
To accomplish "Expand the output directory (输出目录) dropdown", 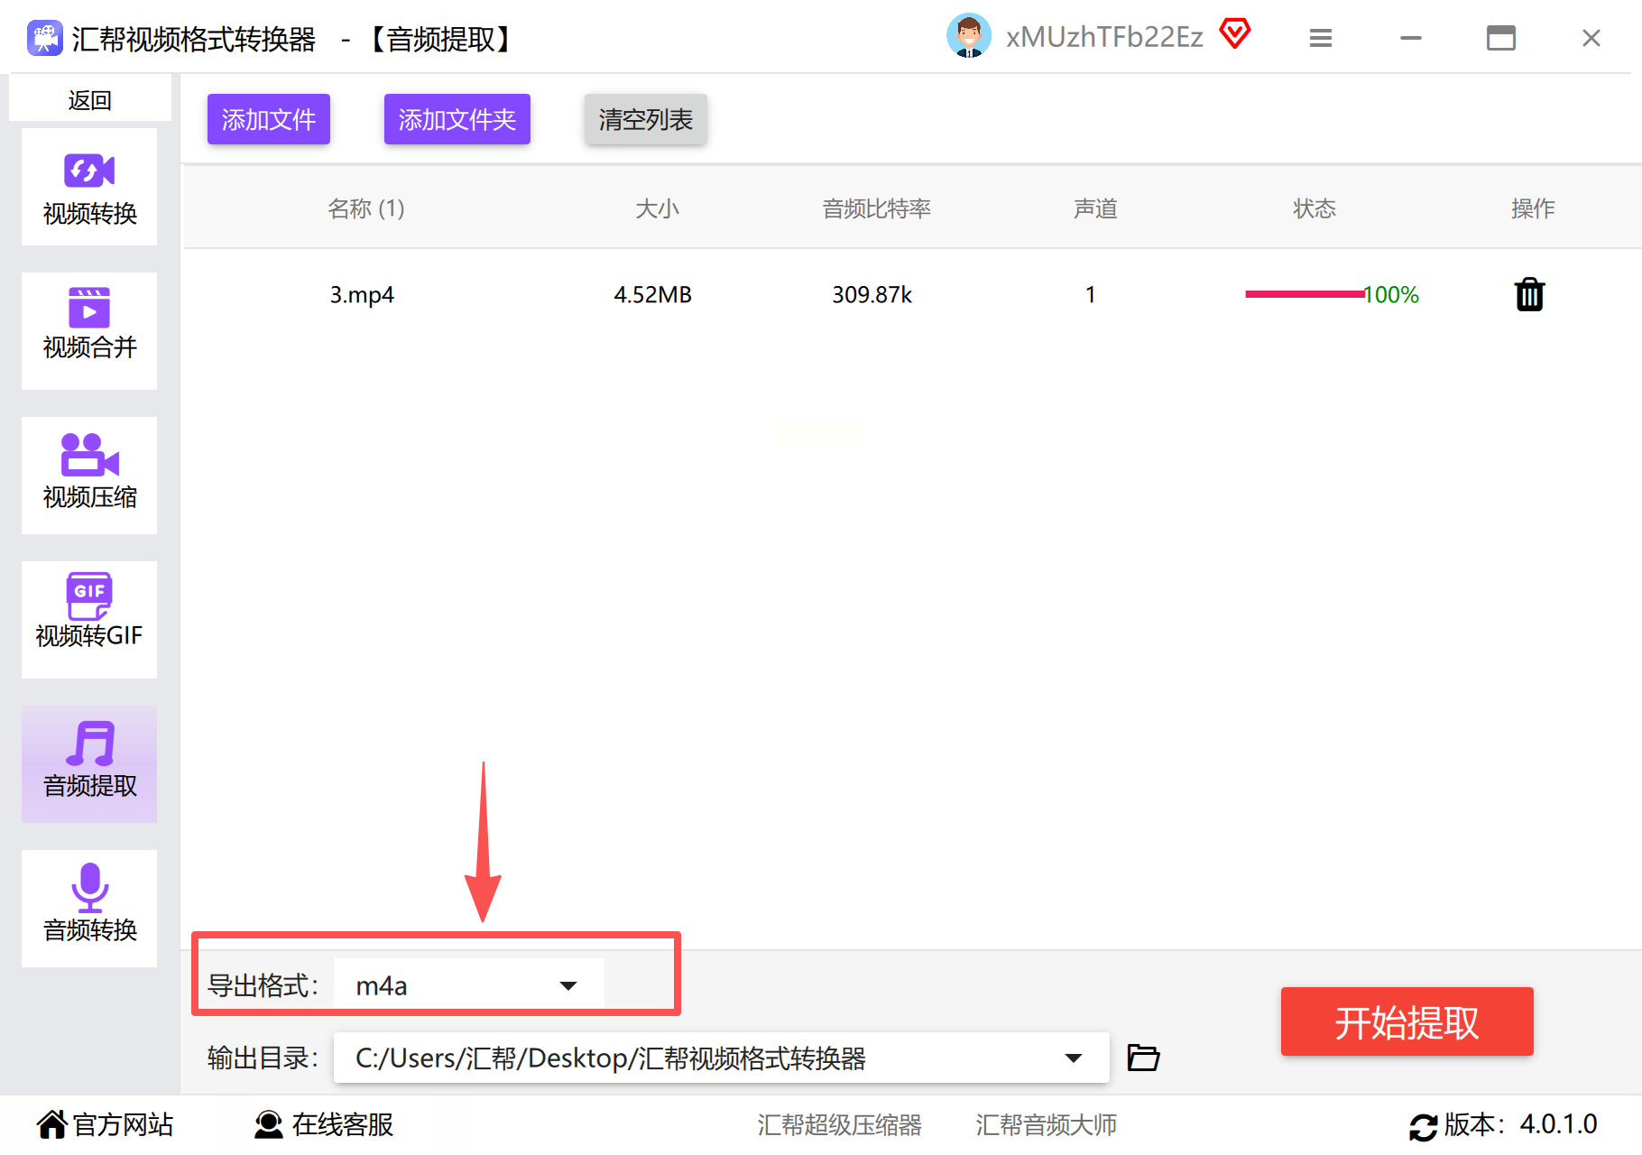I will [x=721, y=1057].
